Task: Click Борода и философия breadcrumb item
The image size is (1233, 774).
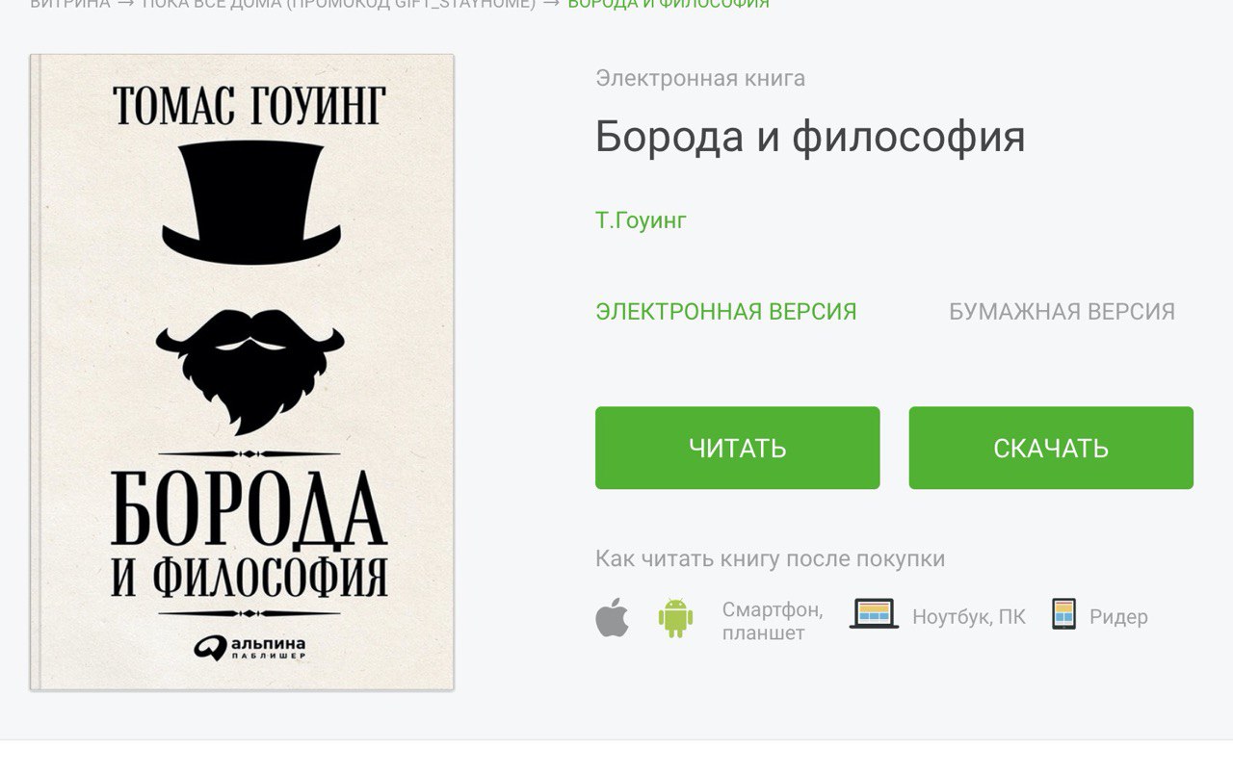Action: coord(669,4)
